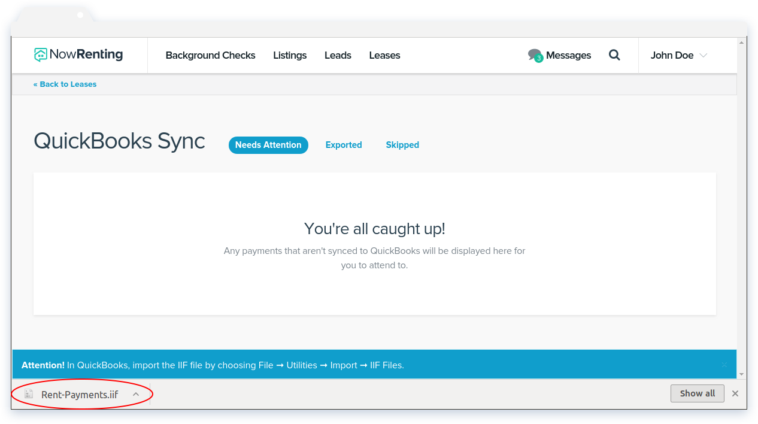Click scrollbar up arrow
Screen dimensions: 758x424
pyautogui.click(x=742, y=41)
